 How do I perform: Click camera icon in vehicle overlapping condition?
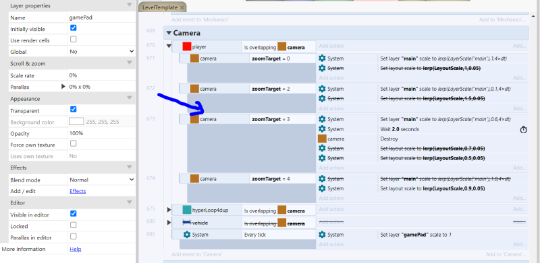(x=282, y=223)
